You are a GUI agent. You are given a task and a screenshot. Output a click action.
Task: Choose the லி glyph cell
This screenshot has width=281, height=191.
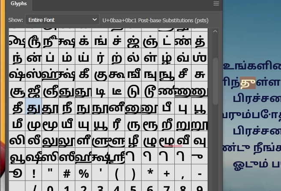click(17, 140)
